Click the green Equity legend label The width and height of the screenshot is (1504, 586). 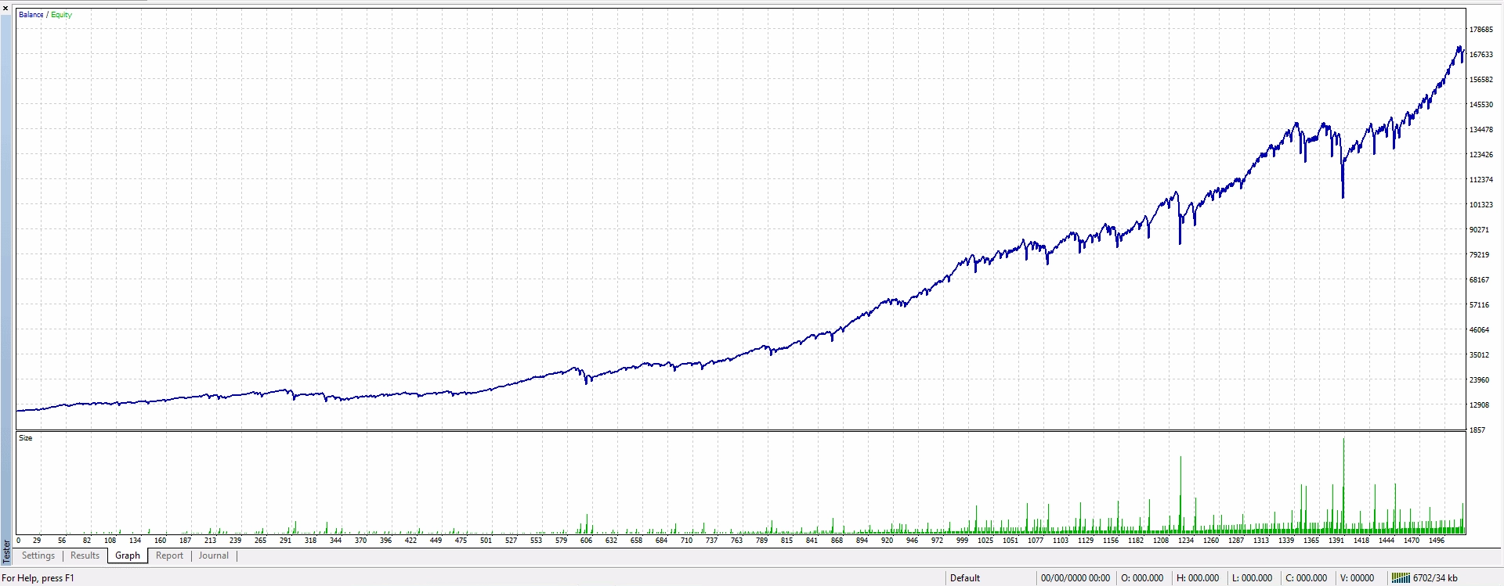(62, 15)
